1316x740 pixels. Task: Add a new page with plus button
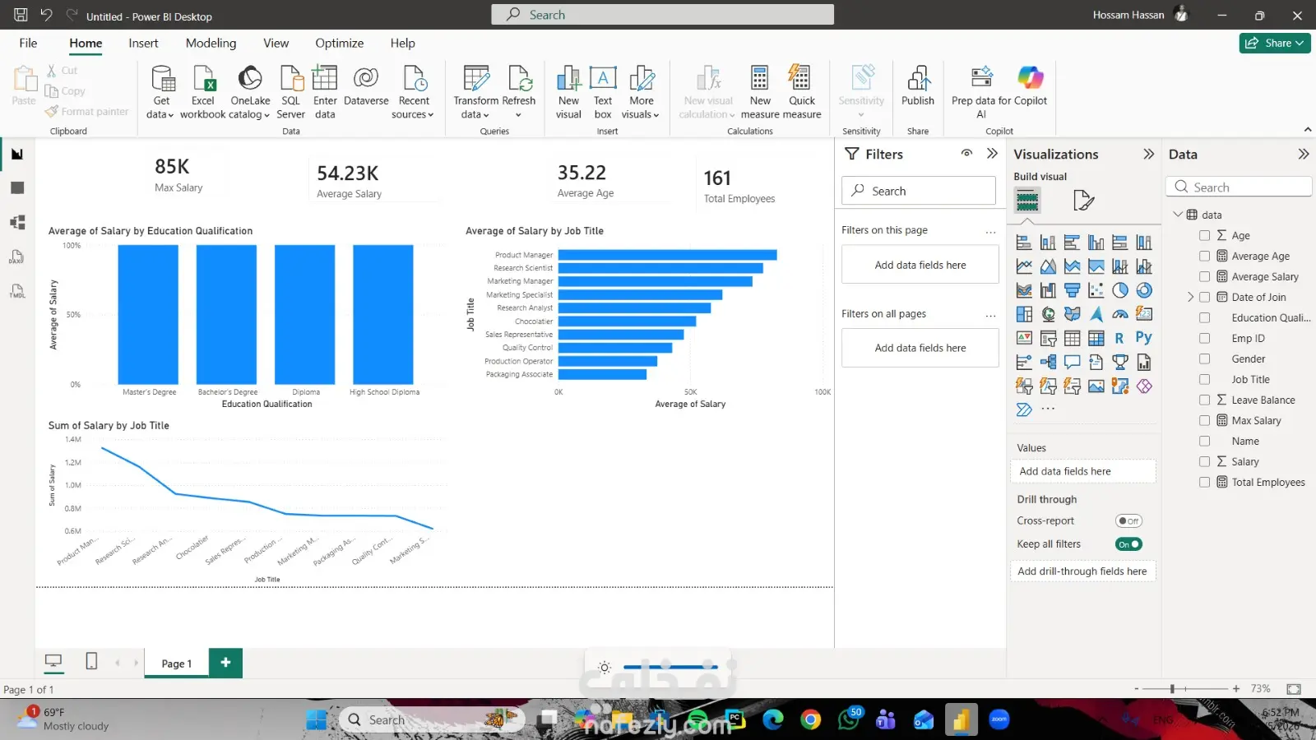coord(225,662)
